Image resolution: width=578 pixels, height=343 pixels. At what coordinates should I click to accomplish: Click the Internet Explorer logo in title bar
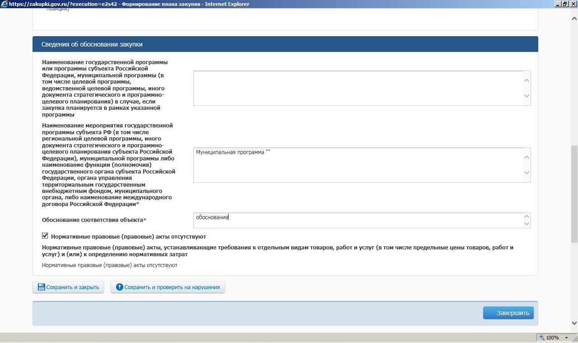(x=4, y=4)
